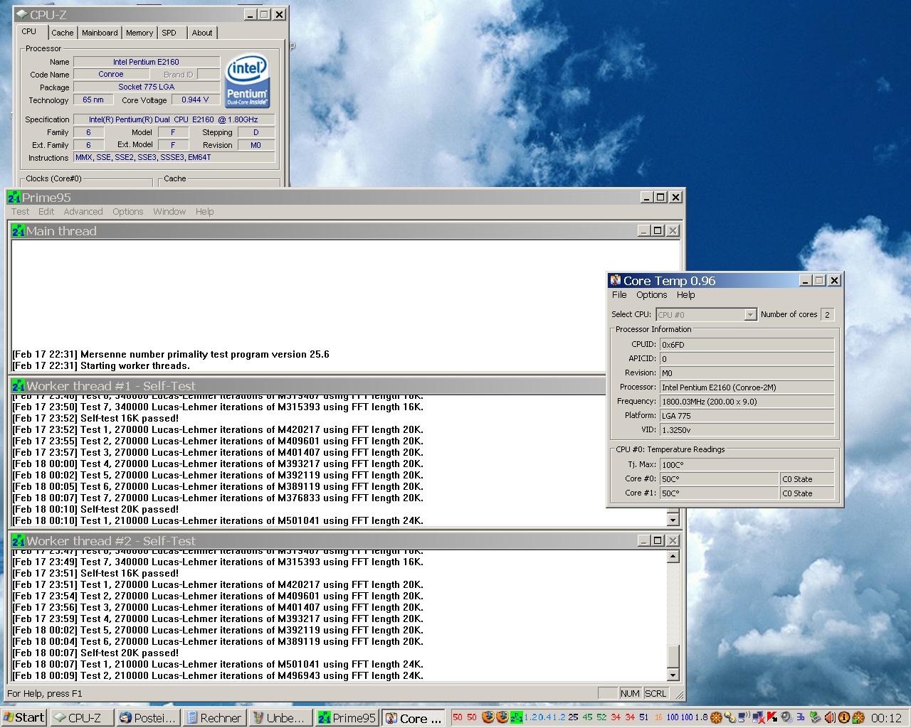
Task: Activate the Core Temp taskbar button
Action: [414, 718]
